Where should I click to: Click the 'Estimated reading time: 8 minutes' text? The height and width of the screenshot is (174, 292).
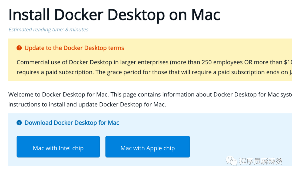48,29
